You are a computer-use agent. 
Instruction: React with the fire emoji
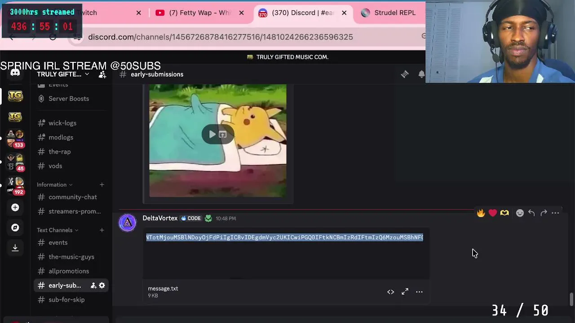tap(481, 213)
